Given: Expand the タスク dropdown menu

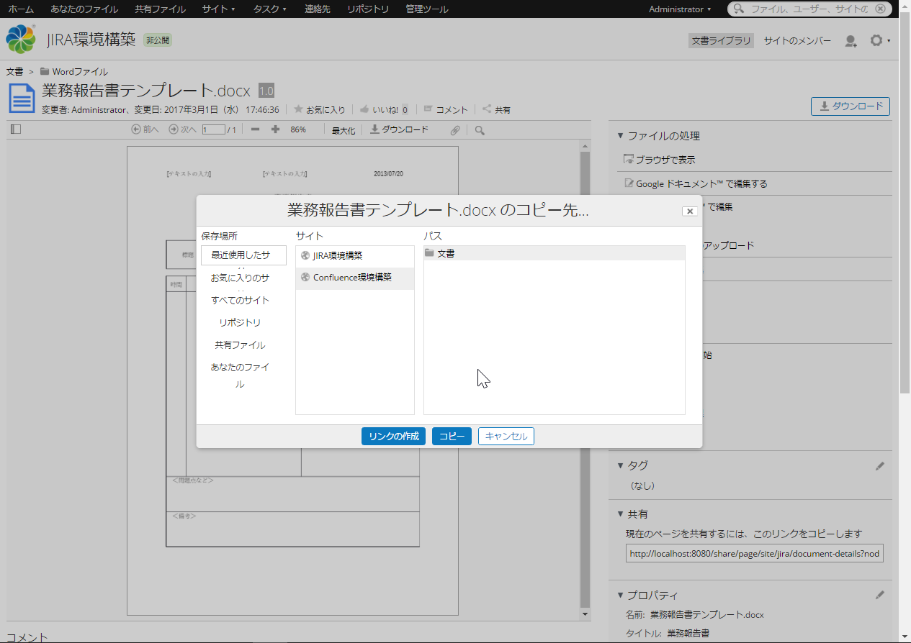Looking at the screenshot, I should point(270,9).
